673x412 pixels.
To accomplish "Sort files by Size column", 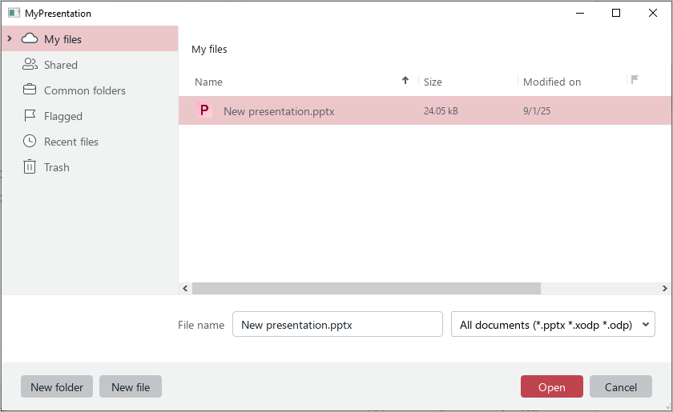I will [x=433, y=82].
